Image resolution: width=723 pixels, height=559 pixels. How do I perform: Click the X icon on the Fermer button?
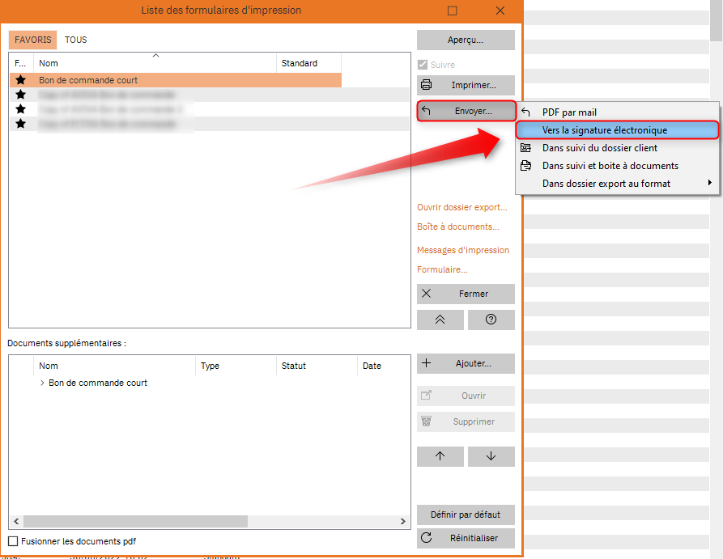pos(427,294)
